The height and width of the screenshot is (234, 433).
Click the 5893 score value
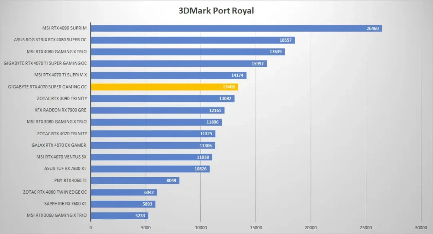pyautogui.click(x=147, y=204)
